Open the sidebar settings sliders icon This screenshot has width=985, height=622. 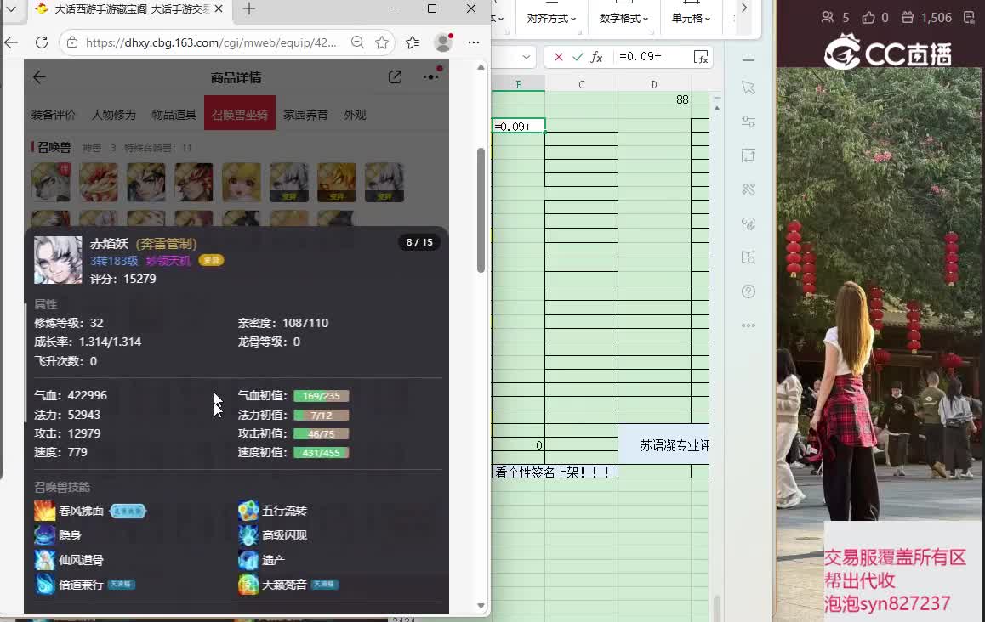click(x=749, y=122)
